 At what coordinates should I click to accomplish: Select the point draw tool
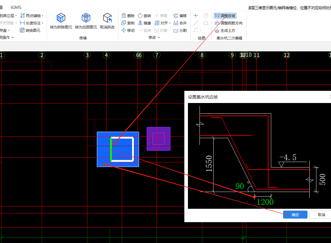pos(196,16)
